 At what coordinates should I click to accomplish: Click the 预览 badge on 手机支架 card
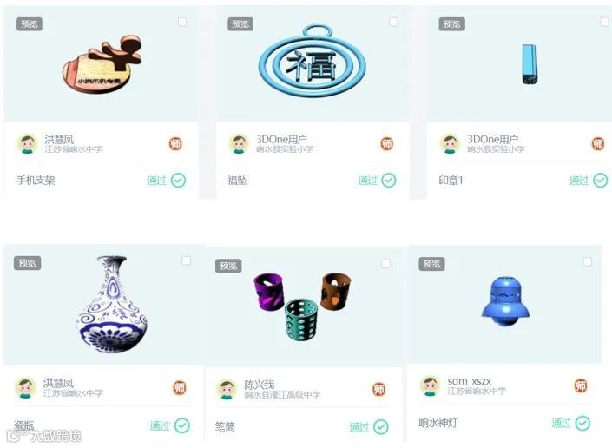point(30,24)
